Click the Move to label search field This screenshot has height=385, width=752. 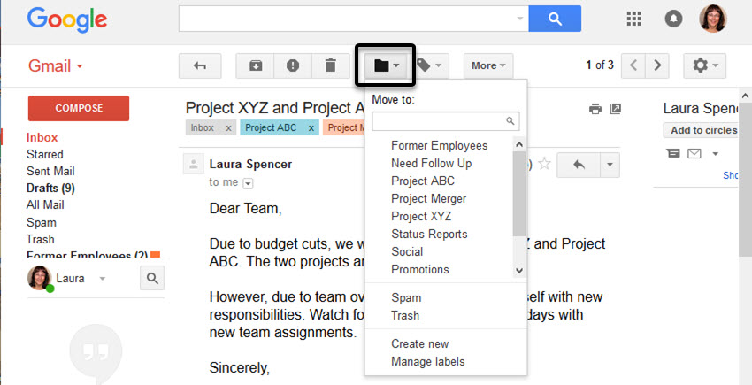(x=446, y=121)
